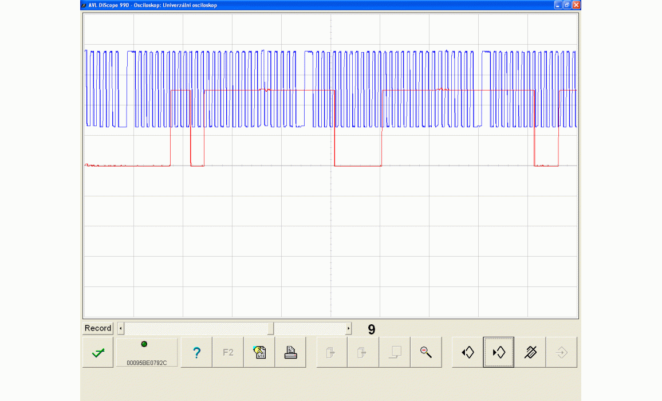Select the left-pointing diamond cursor button
The image size is (662, 401).
coord(467,353)
